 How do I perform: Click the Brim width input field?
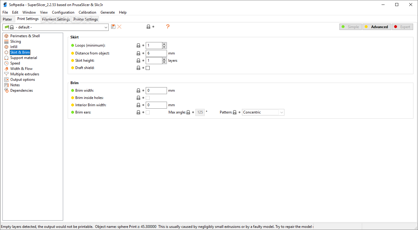(x=156, y=90)
